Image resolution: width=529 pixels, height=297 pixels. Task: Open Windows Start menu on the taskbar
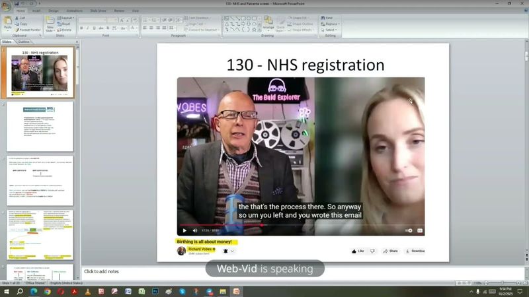pos(5,291)
